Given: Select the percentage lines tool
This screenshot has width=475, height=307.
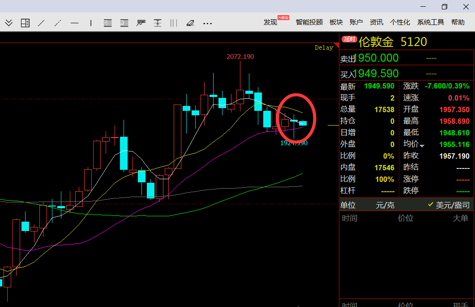Looking at the screenshot, I should click(x=124, y=23).
